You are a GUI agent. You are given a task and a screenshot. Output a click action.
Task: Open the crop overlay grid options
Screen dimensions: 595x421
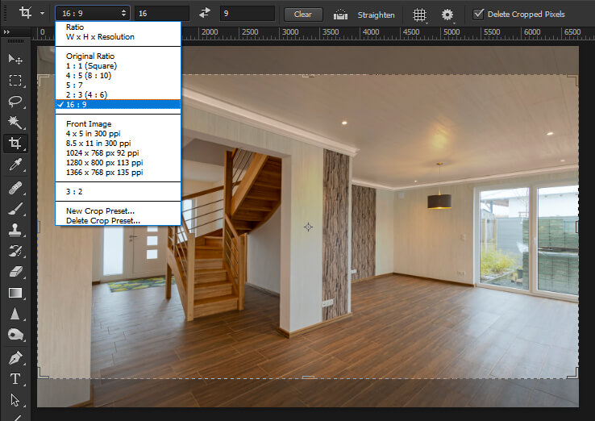pyautogui.click(x=420, y=15)
